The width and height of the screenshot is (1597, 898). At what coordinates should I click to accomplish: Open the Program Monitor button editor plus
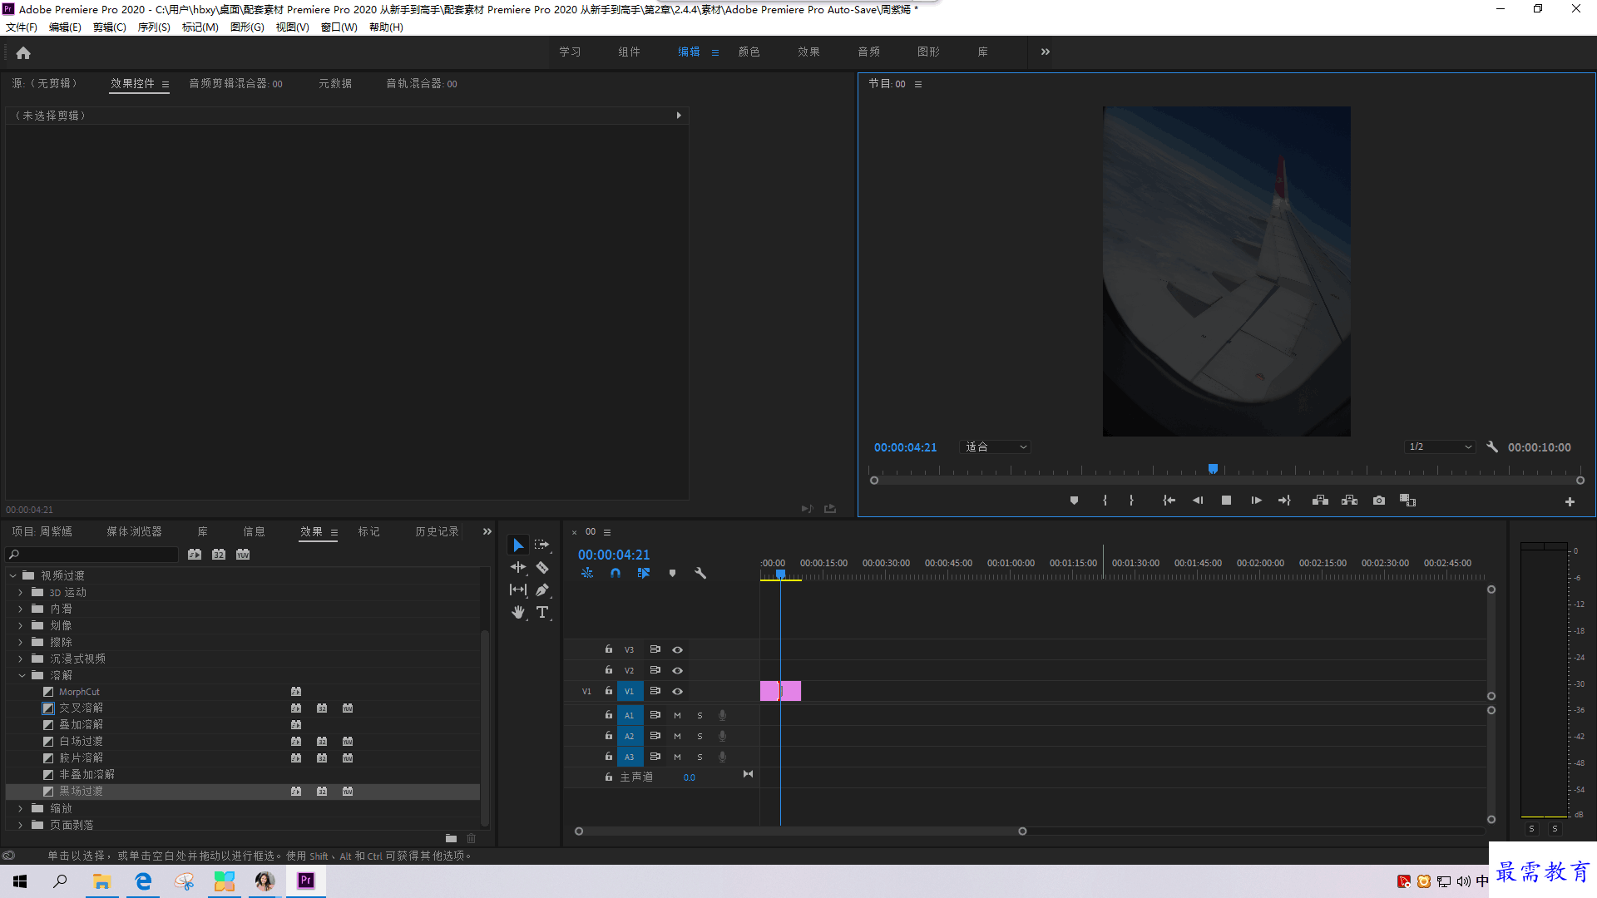(x=1570, y=501)
